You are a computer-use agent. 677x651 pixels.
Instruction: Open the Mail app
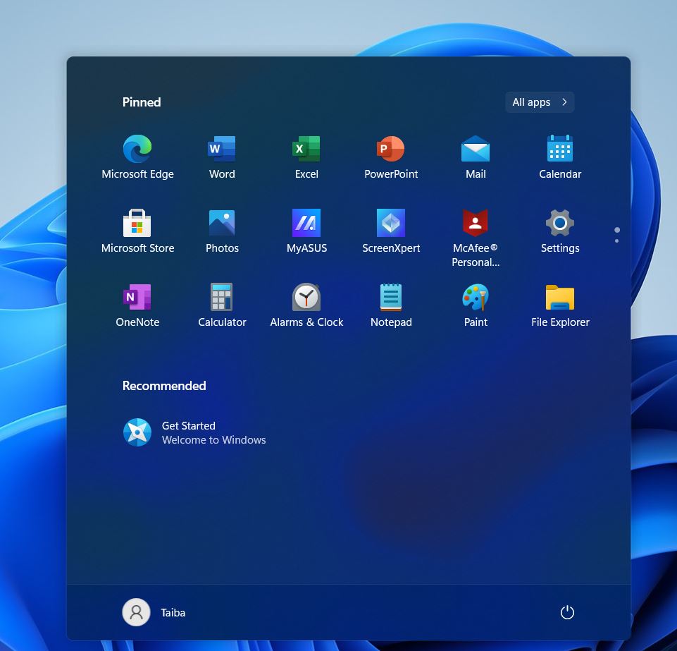pyautogui.click(x=476, y=149)
